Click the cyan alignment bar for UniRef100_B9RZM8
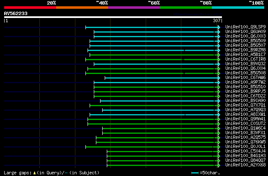The image size is (268, 176). (x=153, y=50)
